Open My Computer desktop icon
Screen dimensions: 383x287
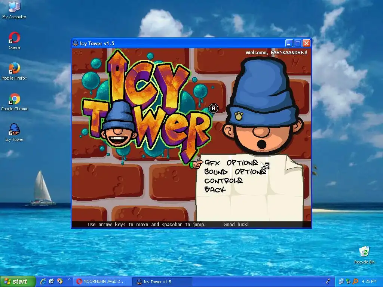coord(14,10)
